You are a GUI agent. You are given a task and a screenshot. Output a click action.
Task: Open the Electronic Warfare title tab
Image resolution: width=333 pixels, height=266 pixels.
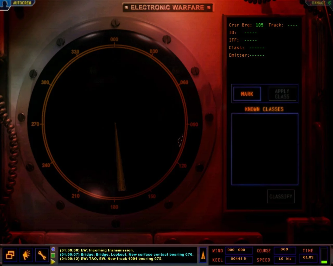click(168, 7)
